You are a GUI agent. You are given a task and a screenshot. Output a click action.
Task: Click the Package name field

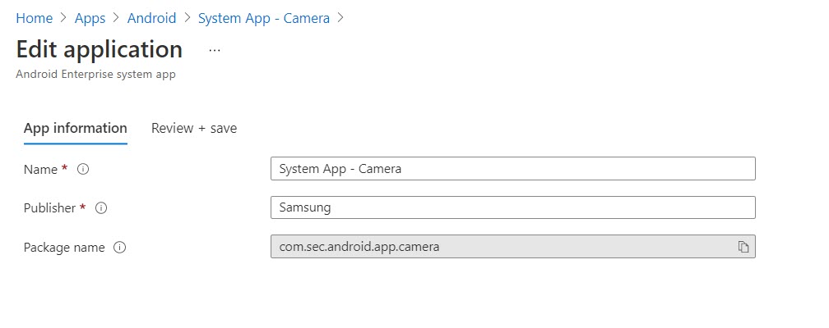(513, 246)
